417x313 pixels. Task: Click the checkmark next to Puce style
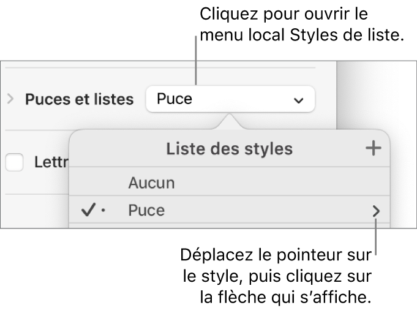[88, 211]
